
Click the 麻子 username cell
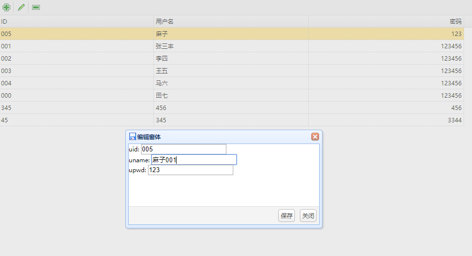[231, 34]
